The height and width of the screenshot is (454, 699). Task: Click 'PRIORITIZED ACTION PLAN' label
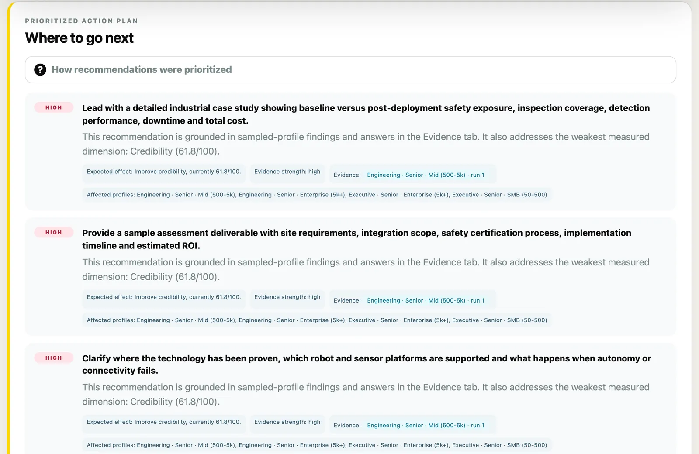click(82, 21)
